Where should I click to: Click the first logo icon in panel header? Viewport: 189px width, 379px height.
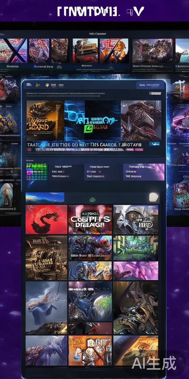pos(29,85)
